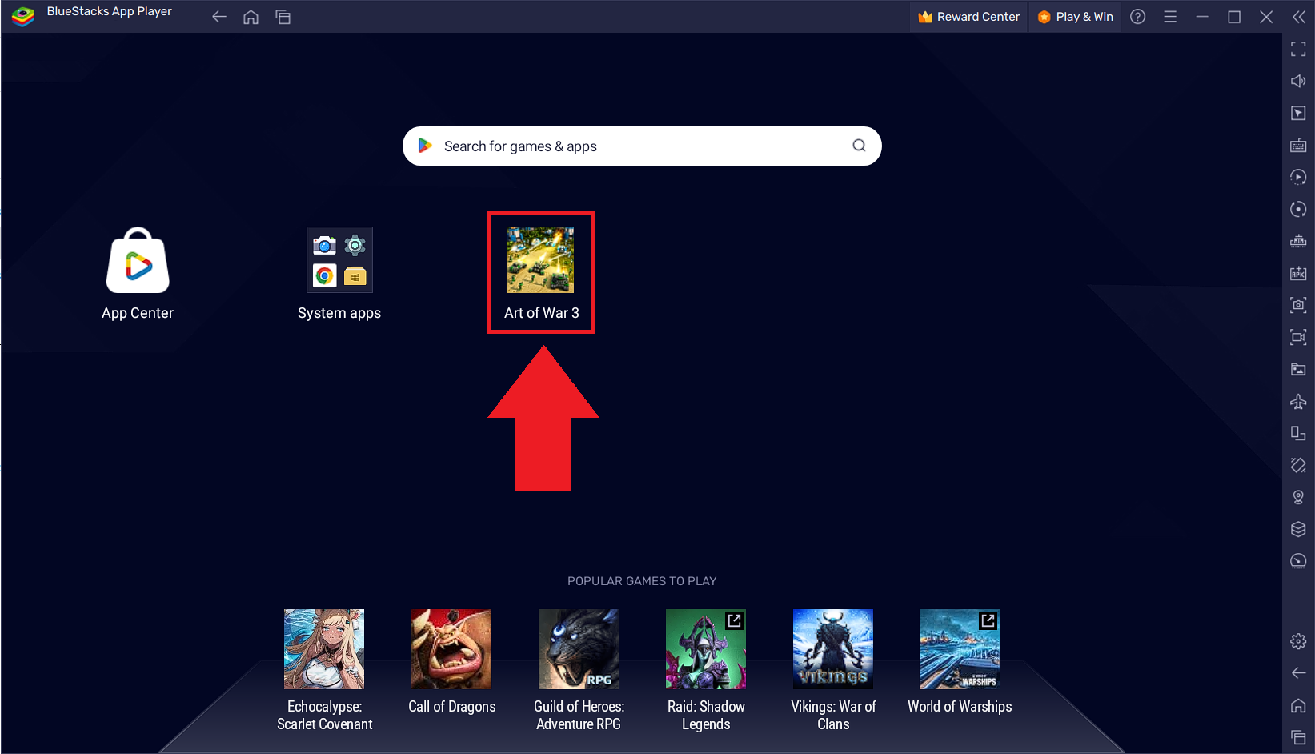Open the Reward Center
1315x754 pixels.
pyautogui.click(x=968, y=16)
